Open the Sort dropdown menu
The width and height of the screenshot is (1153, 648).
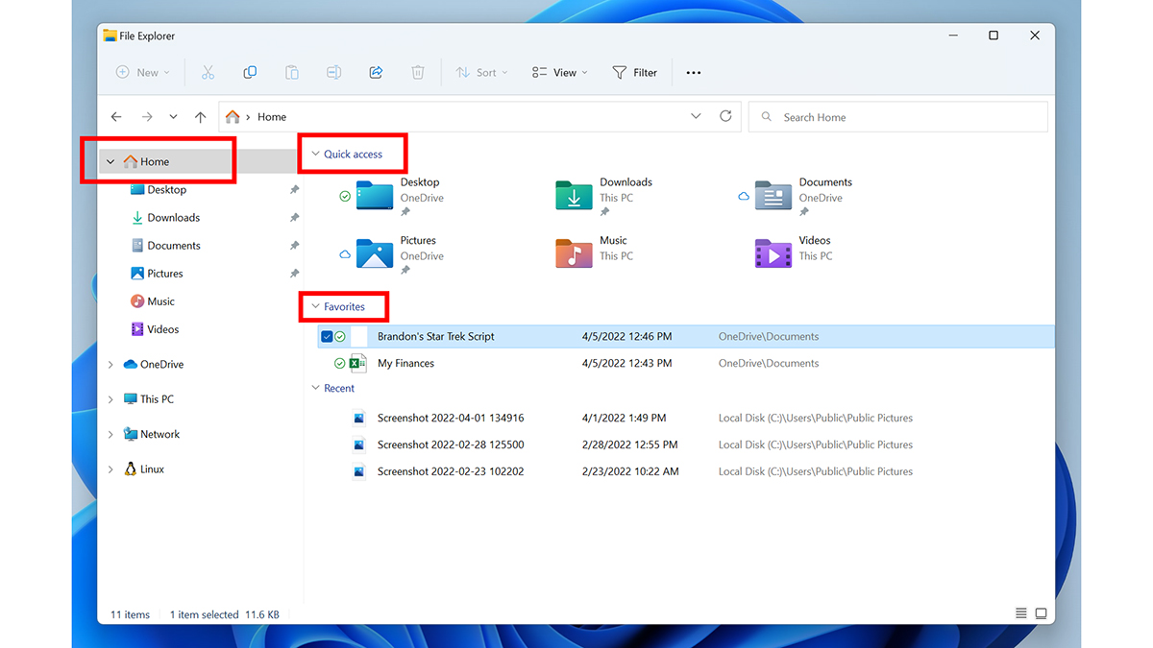click(x=481, y=72)
